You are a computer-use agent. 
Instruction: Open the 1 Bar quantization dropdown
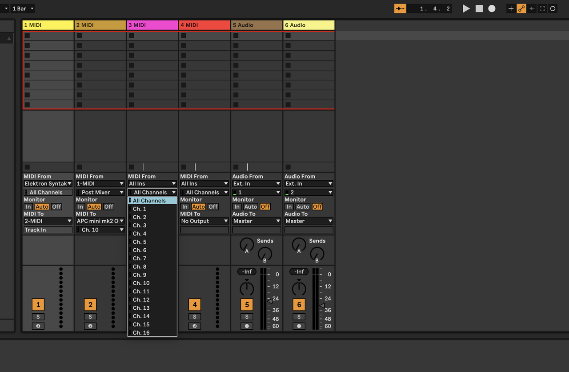pos(23,8)
